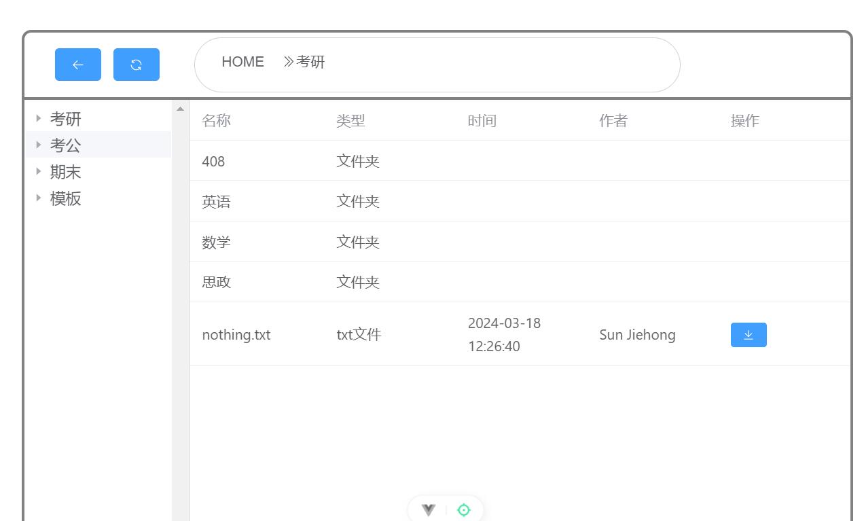Expand the 期末 tree node arrow
The image size is (864, 521).
point(39,171)
